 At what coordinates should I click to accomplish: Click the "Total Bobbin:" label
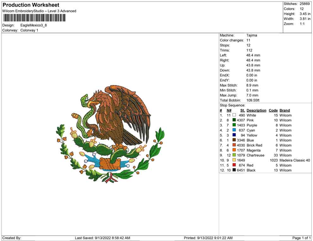pyautogui.click(x=230, y=100)
